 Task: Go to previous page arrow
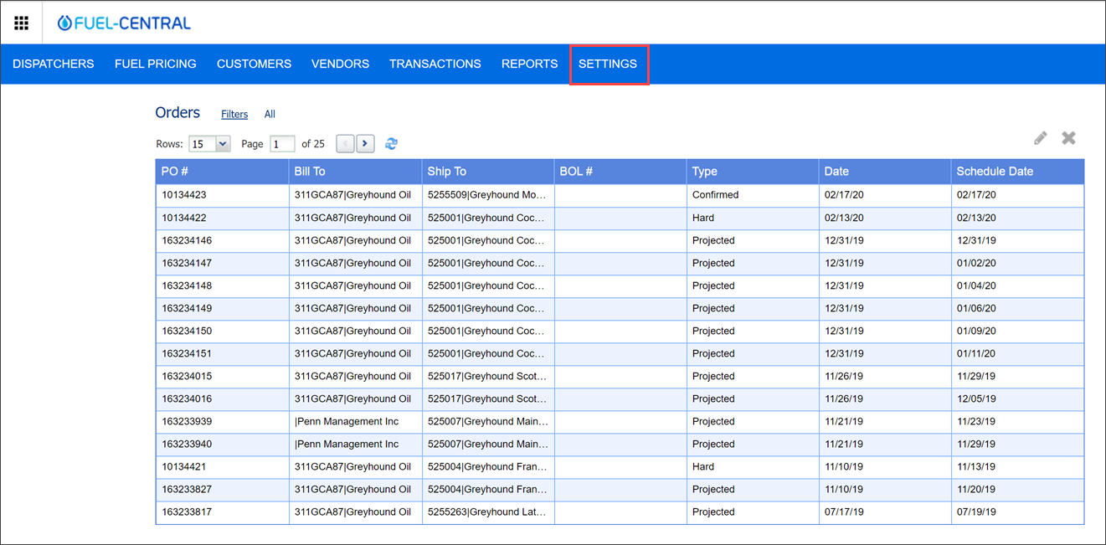(x=345, y=144)
